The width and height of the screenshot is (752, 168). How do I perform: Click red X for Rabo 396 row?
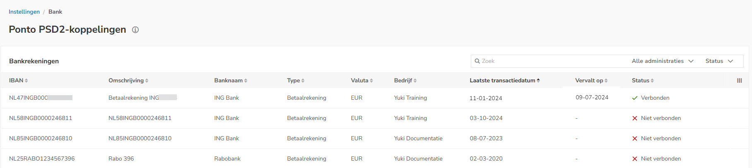click(635, 159)
